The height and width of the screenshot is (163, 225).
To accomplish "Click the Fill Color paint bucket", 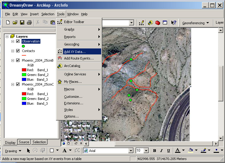I will (x=191, y=150).
